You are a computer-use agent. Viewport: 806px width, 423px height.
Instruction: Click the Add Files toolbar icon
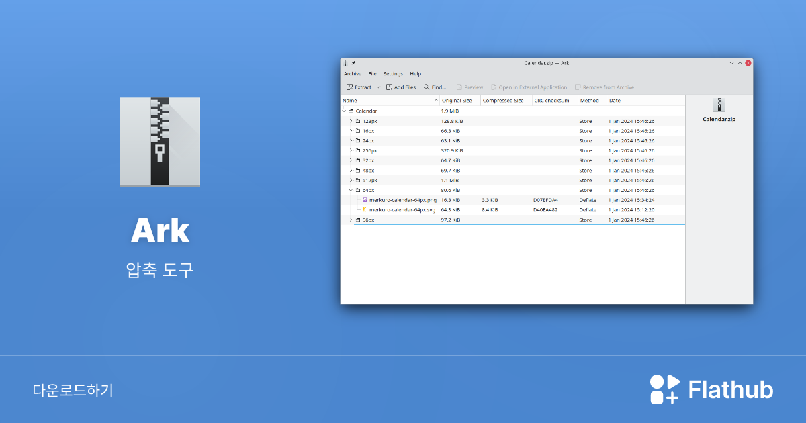pos(388,87)
